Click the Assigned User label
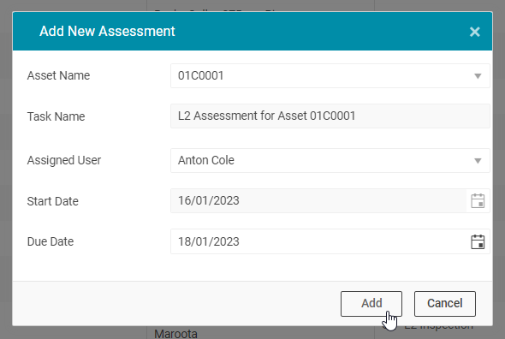The image size is (505, 339). (x=64, y=160)
